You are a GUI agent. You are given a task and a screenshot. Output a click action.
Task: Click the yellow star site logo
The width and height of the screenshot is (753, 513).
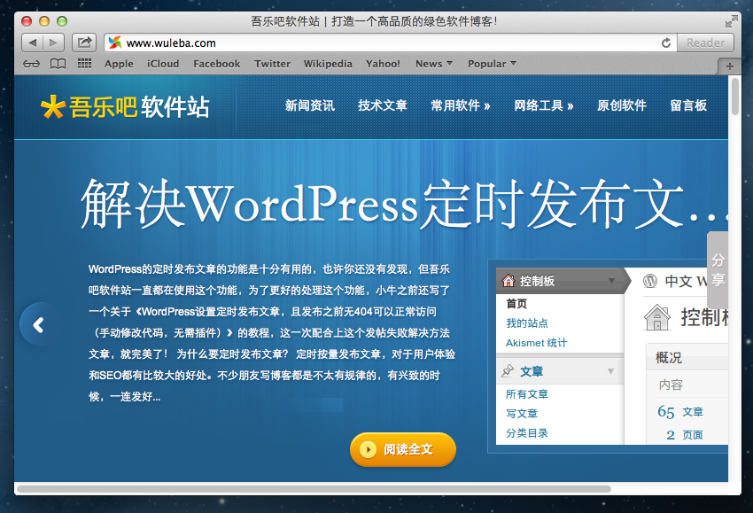coord(52,106)
